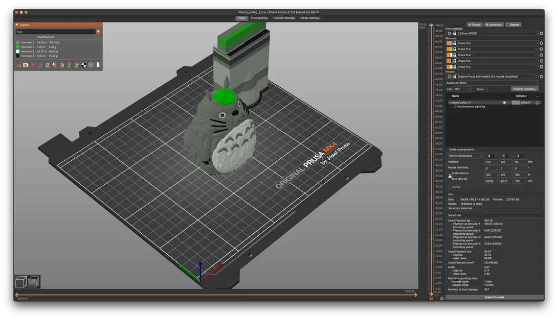Open the Infill 15% dropdown

coord(462,89)
